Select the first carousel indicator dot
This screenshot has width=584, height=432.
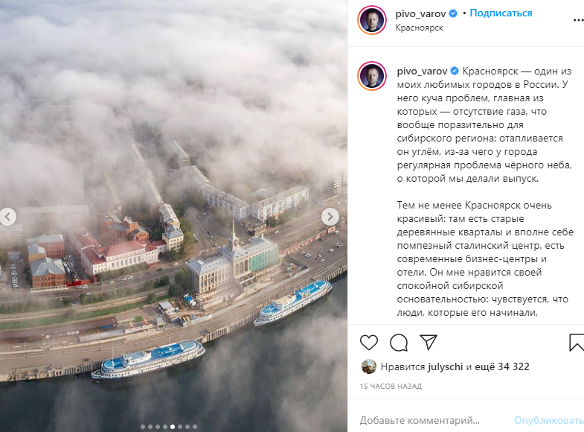pyautogui.click(x=143, y=427)
